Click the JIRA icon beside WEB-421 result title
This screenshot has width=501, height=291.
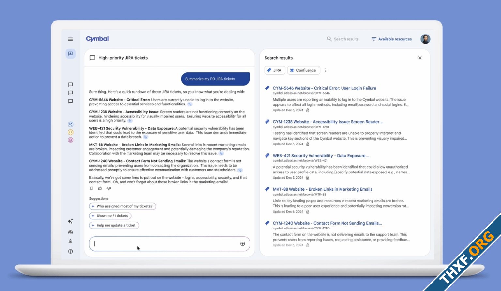coord(267,155)
